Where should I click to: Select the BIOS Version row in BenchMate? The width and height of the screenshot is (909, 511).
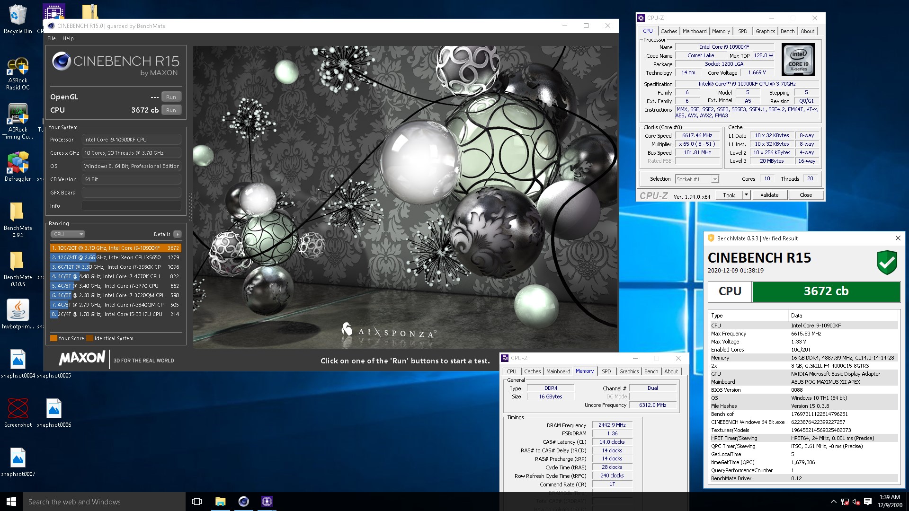point(803,390)
